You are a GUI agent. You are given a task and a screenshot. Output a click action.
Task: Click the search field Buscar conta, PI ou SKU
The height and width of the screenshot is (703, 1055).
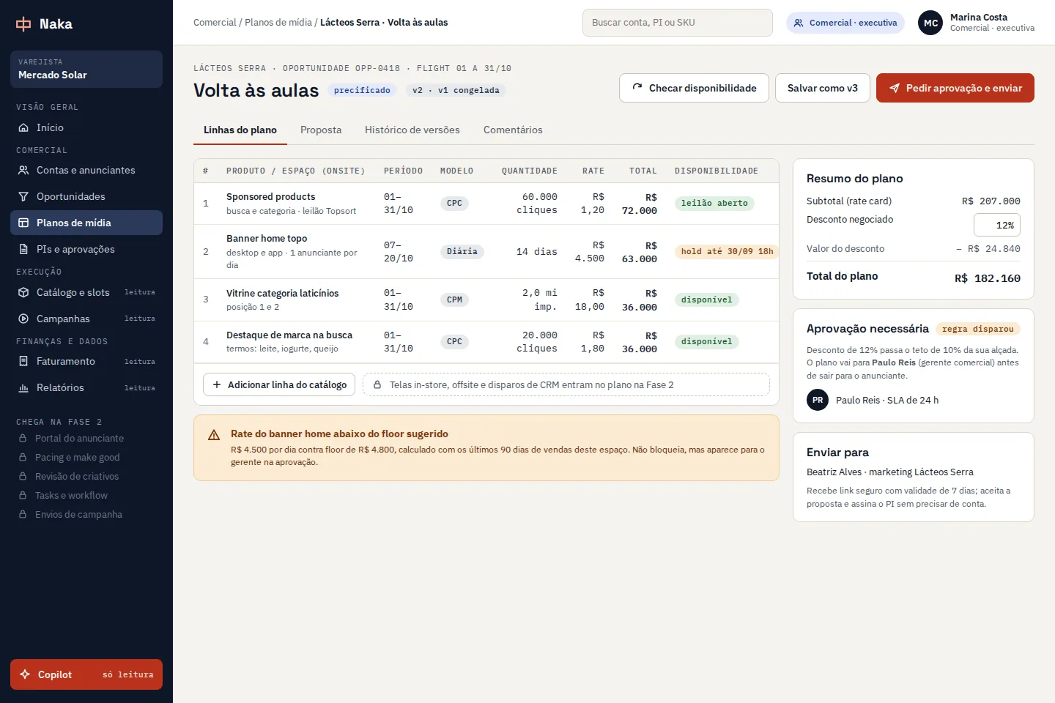[678, 23]
